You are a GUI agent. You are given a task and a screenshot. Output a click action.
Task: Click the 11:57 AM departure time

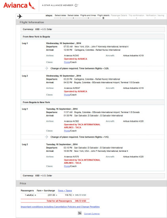tap(68, 112)
